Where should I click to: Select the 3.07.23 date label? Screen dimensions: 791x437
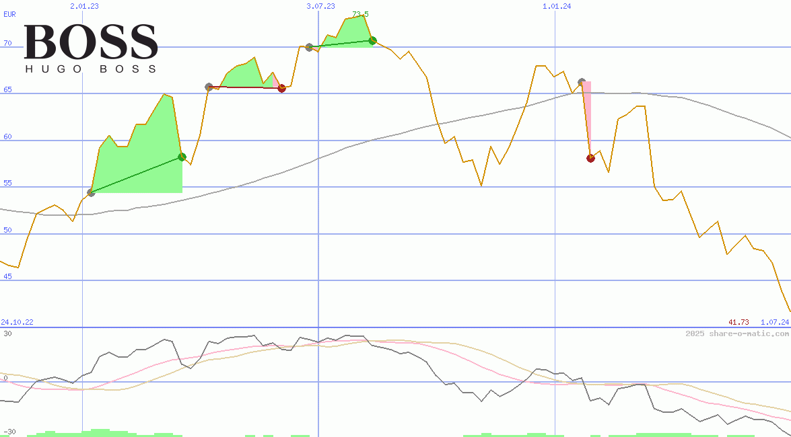click(x=320, y=6)
